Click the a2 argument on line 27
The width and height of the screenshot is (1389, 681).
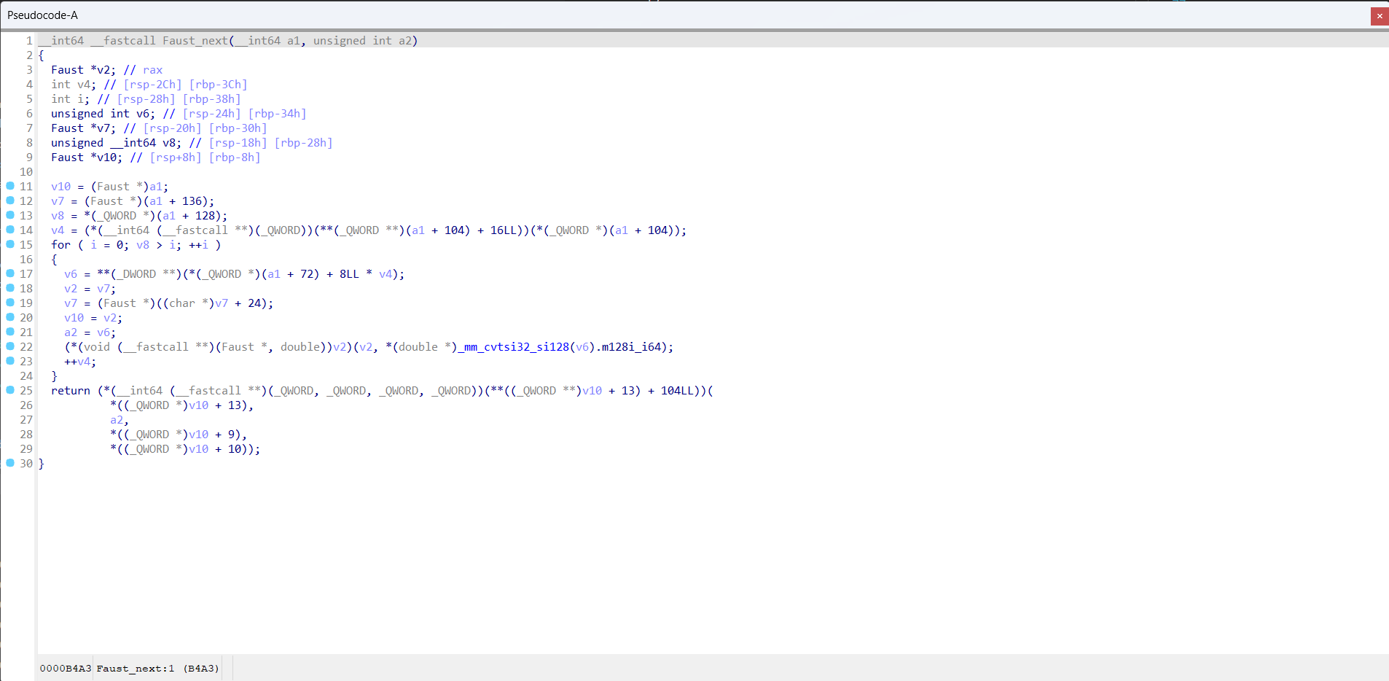click(x=117, y=420)
